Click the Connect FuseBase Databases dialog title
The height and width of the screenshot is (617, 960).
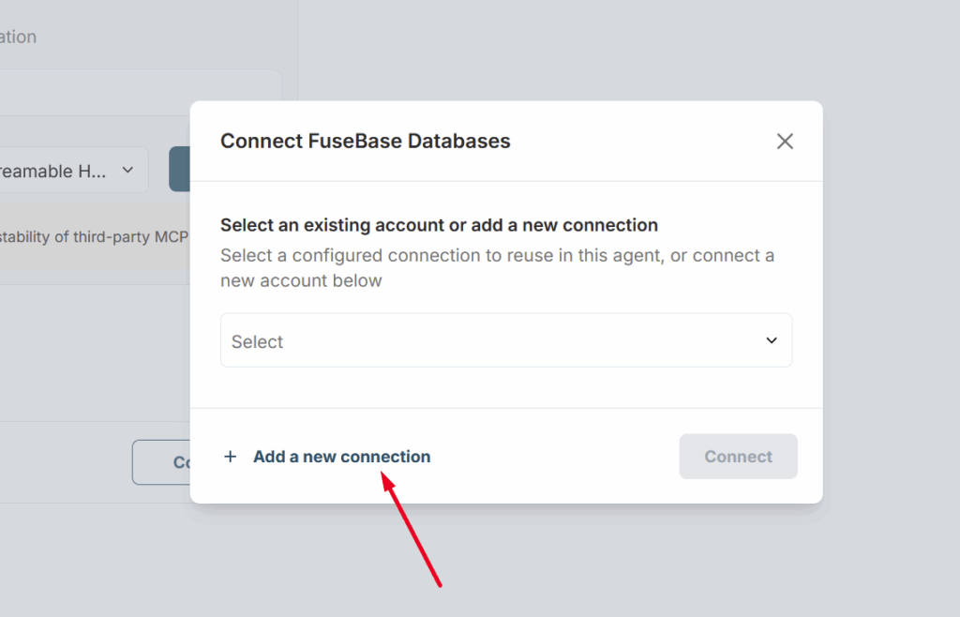coord(365,142)
